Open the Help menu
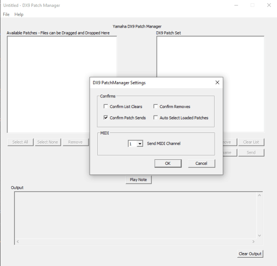This screenshot has width=277, height=266. click(x=19, y=14)
